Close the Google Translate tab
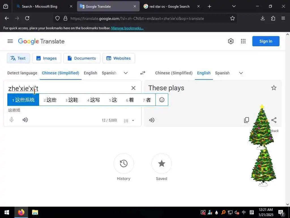 click(x=135, y=7)
